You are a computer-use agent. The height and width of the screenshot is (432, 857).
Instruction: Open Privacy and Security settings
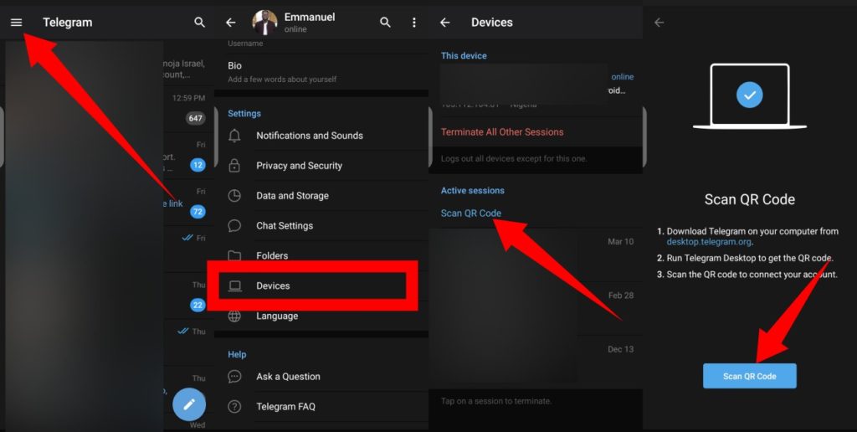321,166
